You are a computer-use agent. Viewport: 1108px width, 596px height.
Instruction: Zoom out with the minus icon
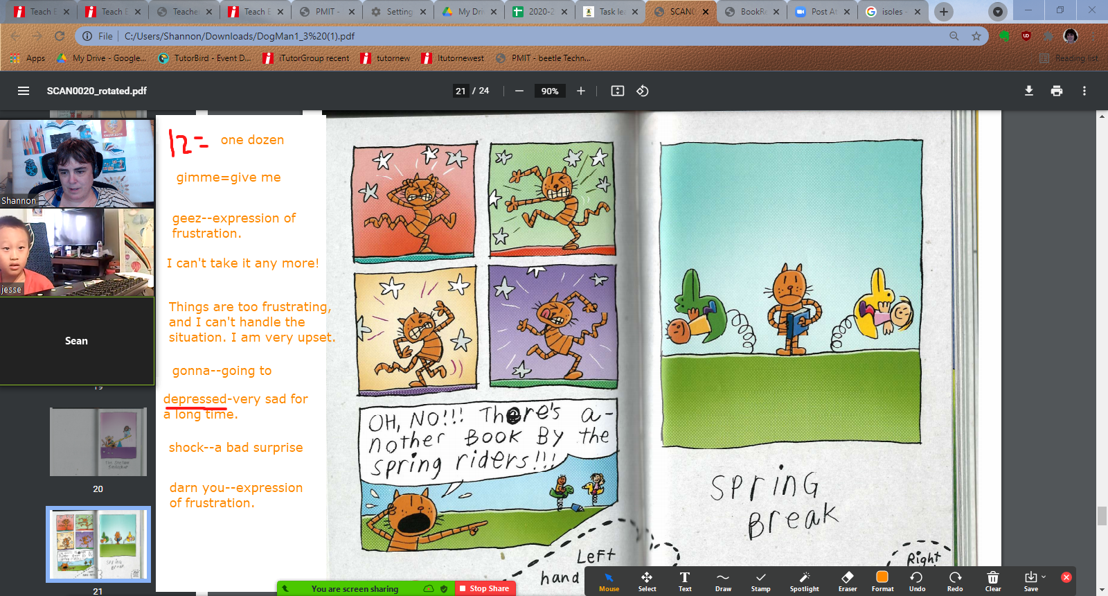519,91
